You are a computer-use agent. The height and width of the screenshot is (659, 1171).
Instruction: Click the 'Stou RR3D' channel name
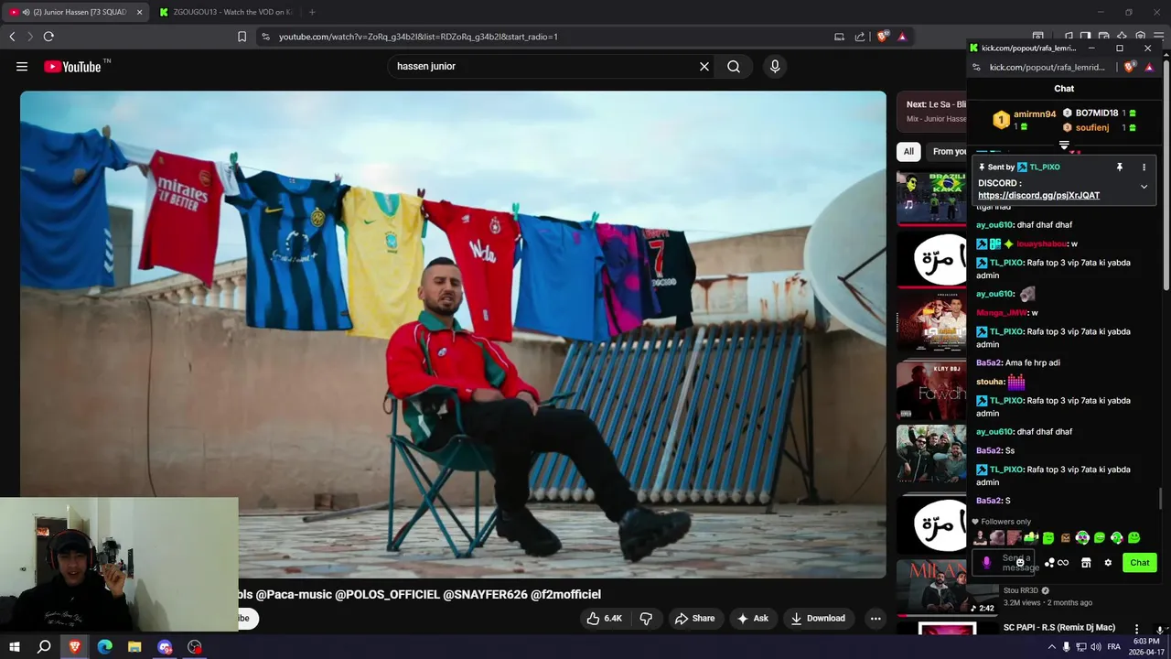pos(1021,591)
